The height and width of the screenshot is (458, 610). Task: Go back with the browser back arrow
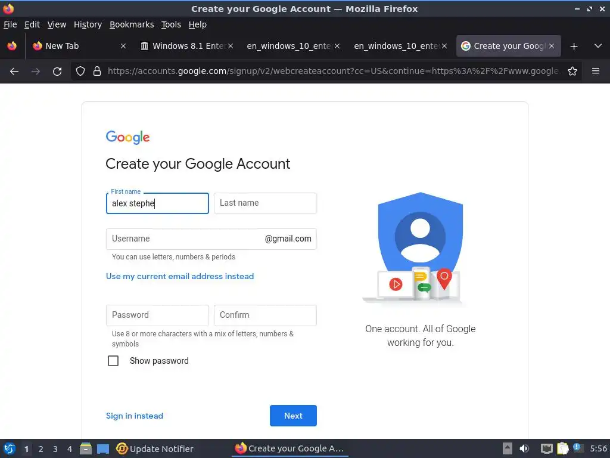pos(14,72)
